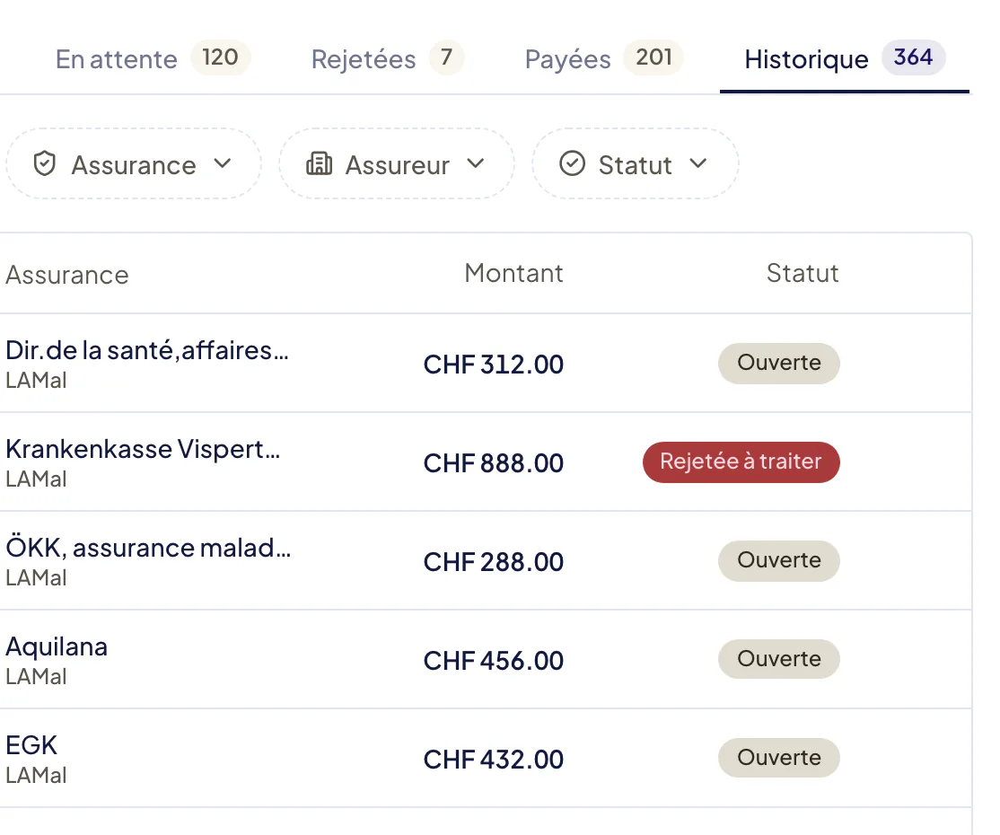The image size is (1000, 835).
Task: Click the 364 count badge on Historique
Action: pos(913,57)
